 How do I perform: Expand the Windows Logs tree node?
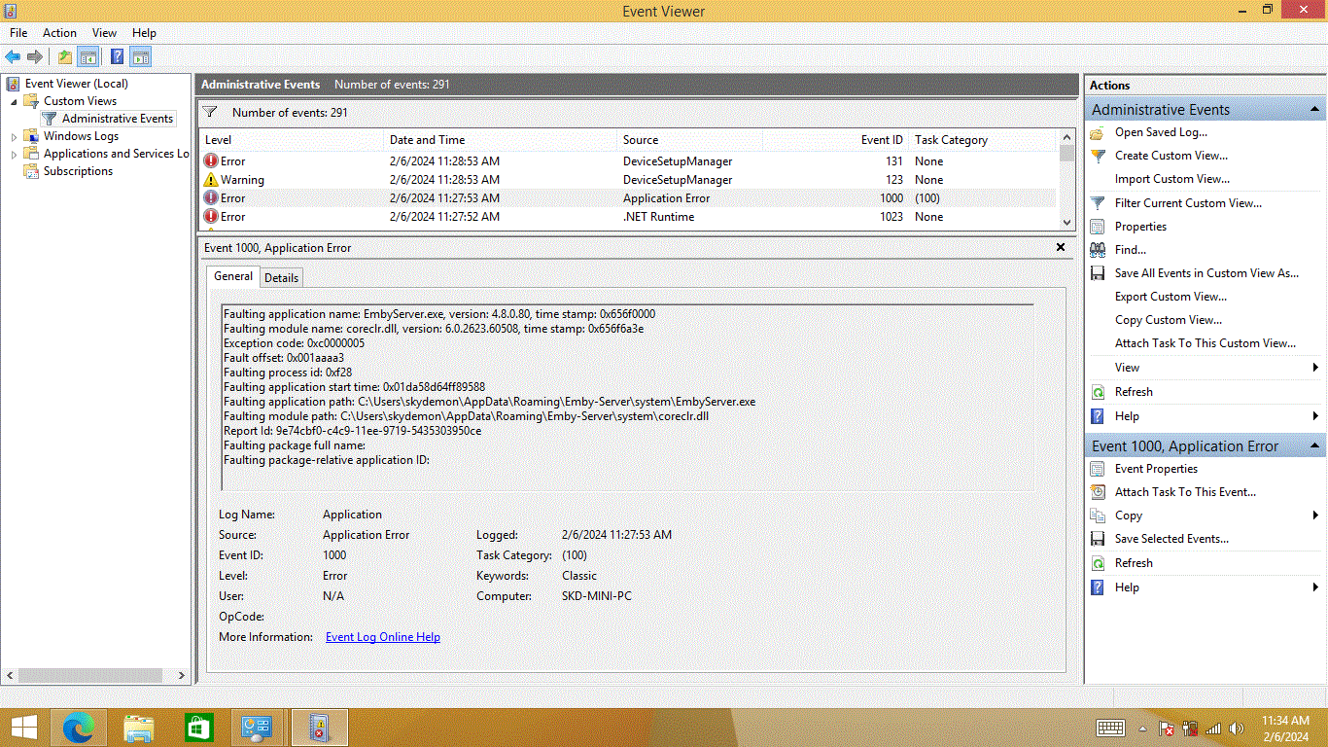coord(14,137)
